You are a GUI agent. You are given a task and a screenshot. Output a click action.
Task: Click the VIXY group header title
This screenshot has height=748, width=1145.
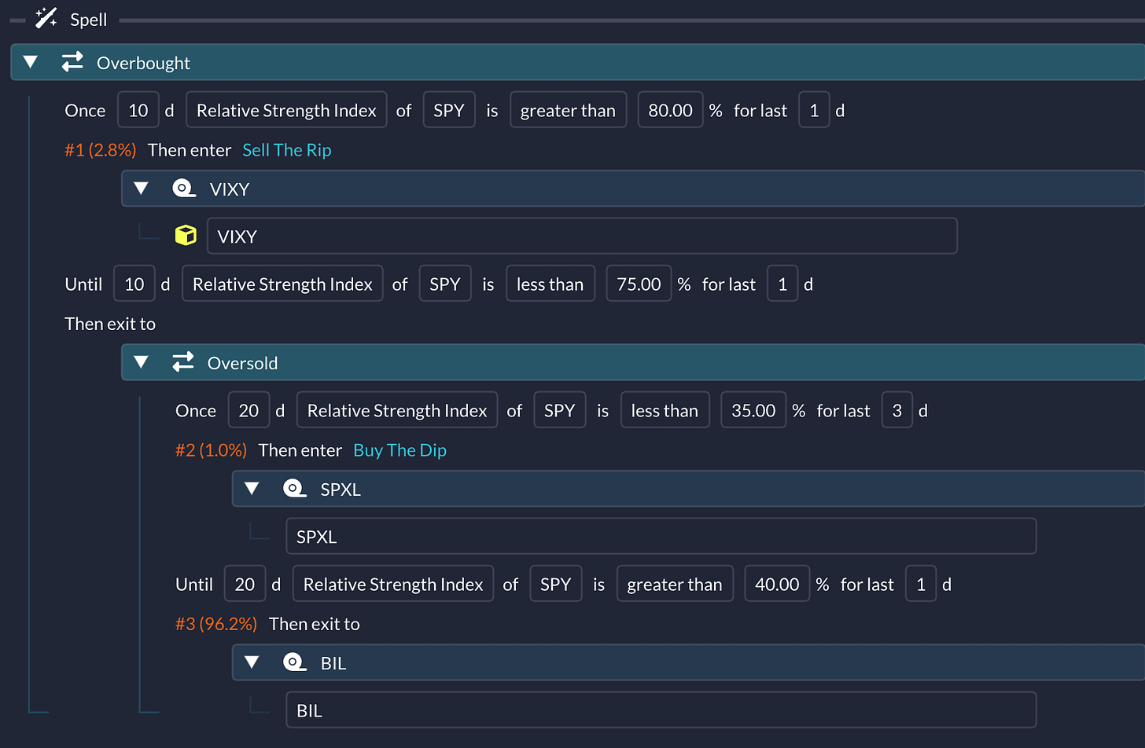[x=230, y=189]
